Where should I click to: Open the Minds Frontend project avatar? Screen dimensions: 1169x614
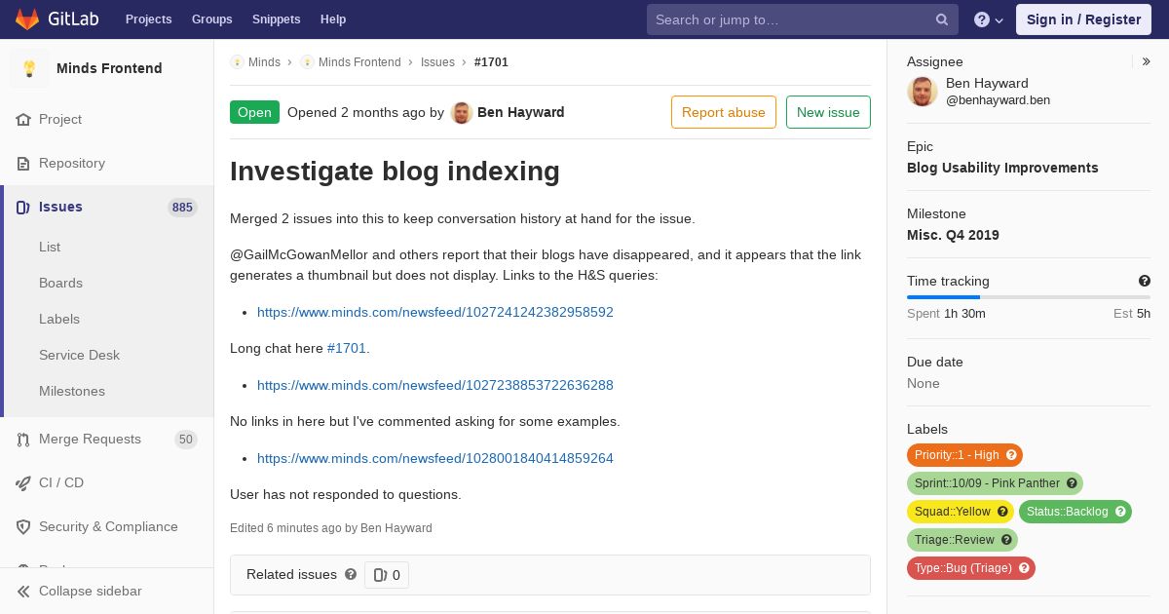pos(29,68)
